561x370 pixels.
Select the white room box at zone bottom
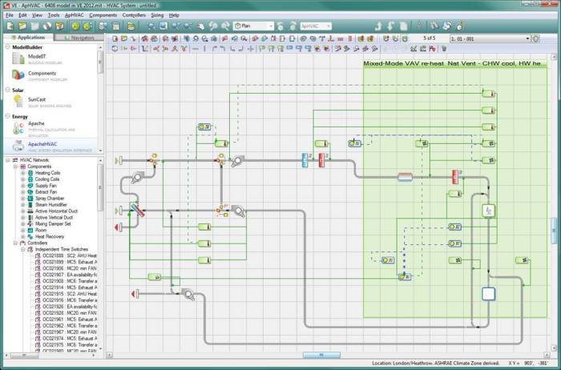pyautogui.click(x=488, y=293)
